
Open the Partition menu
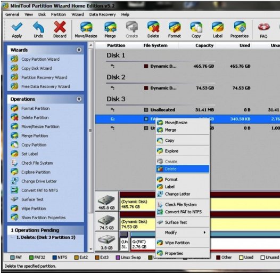(x=59, y=14)
